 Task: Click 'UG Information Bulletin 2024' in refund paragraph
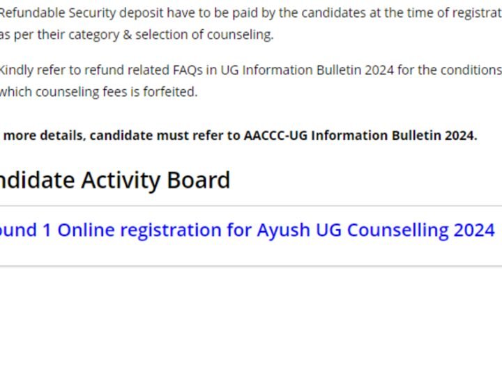coord(307,70)
